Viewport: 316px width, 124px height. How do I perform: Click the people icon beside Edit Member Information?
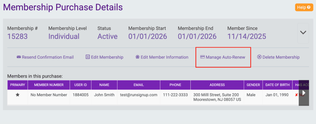pyautogui.click(x=137, y=57)
